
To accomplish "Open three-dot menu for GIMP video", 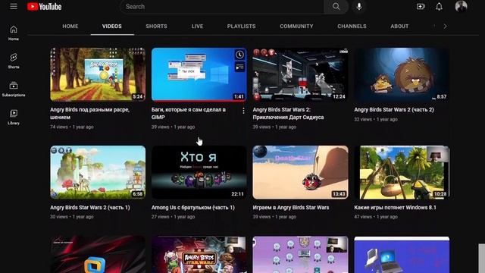I will [243, 111].
